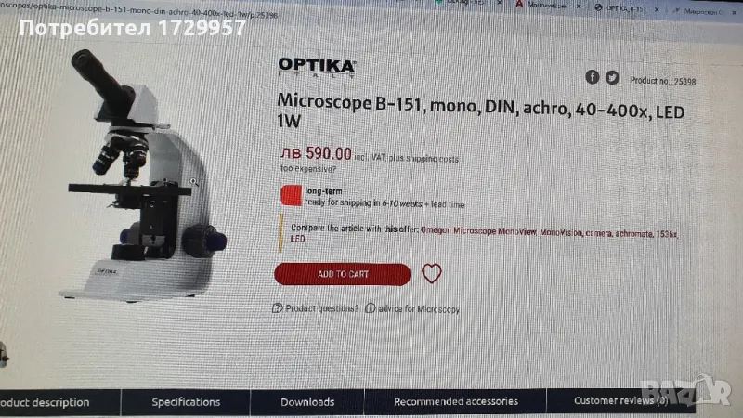Add microscope to wishlist heart icon
The image size is (743, 418).
(x=431, y=273)
